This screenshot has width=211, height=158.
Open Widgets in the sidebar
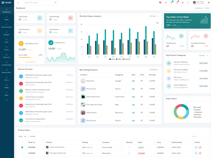point(6,33)
